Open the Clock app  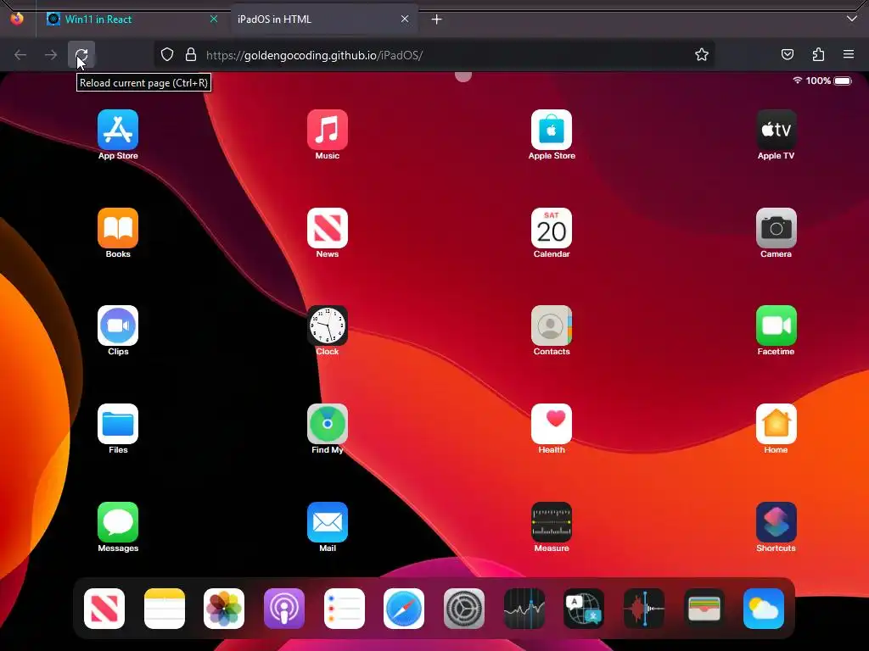point(327,325)
